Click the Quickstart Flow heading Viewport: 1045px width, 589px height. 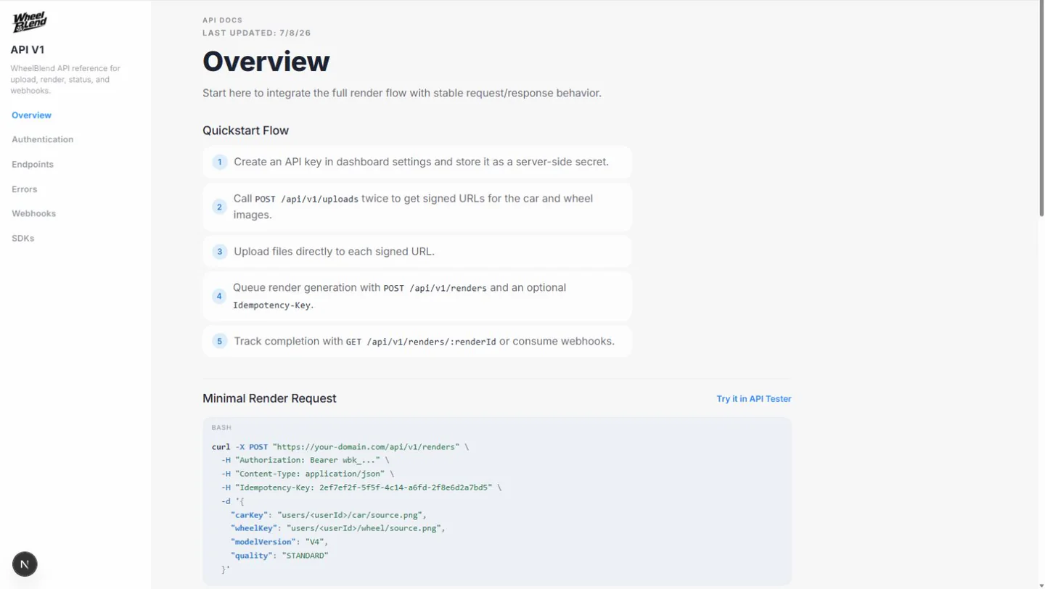click(x=245, y=131)
